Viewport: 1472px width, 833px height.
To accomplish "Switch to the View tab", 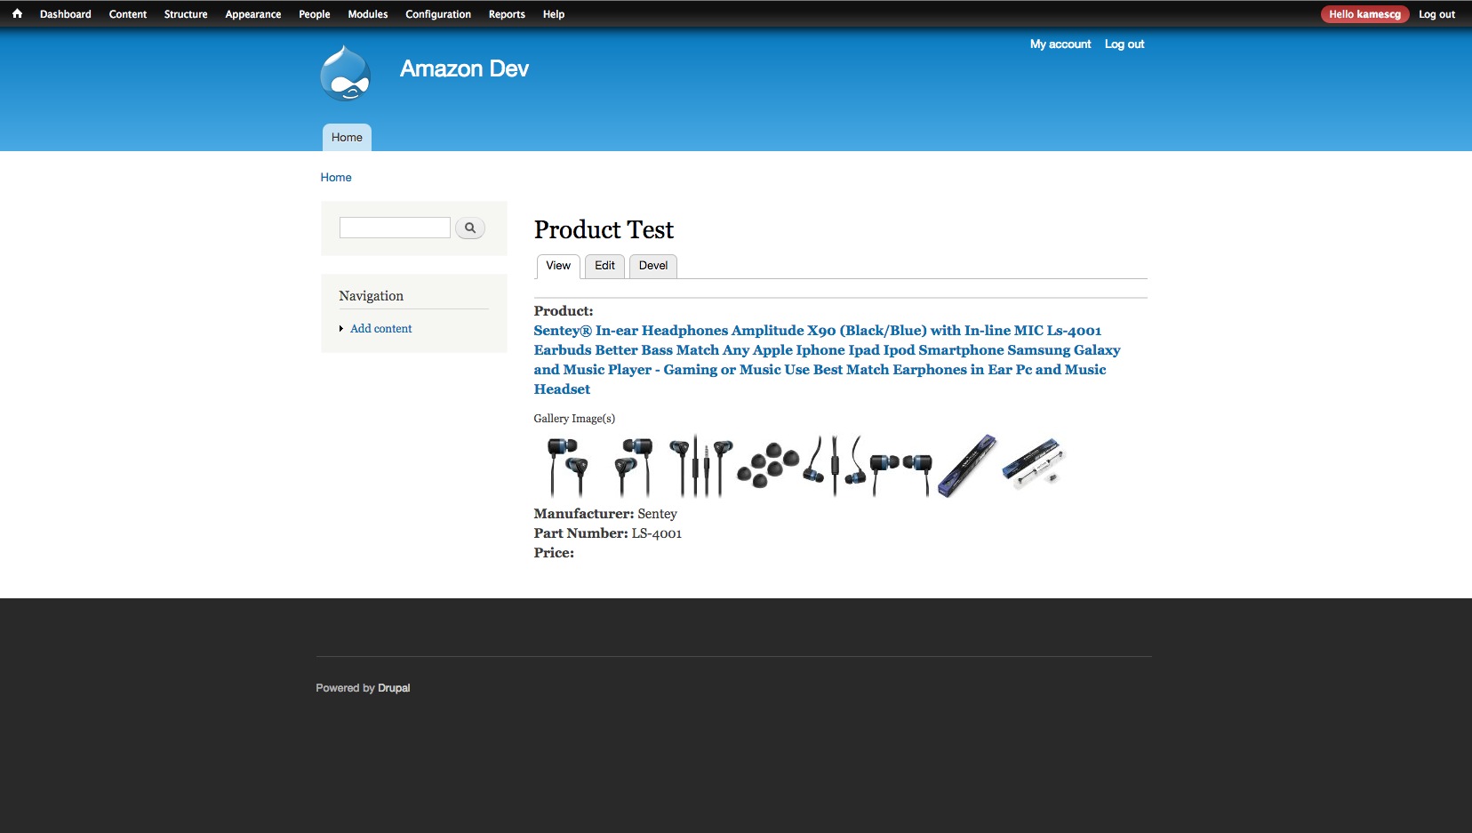I will point(558,266).
